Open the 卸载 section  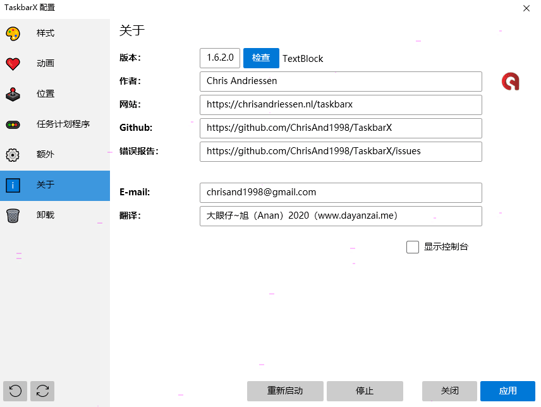(55, 216)
